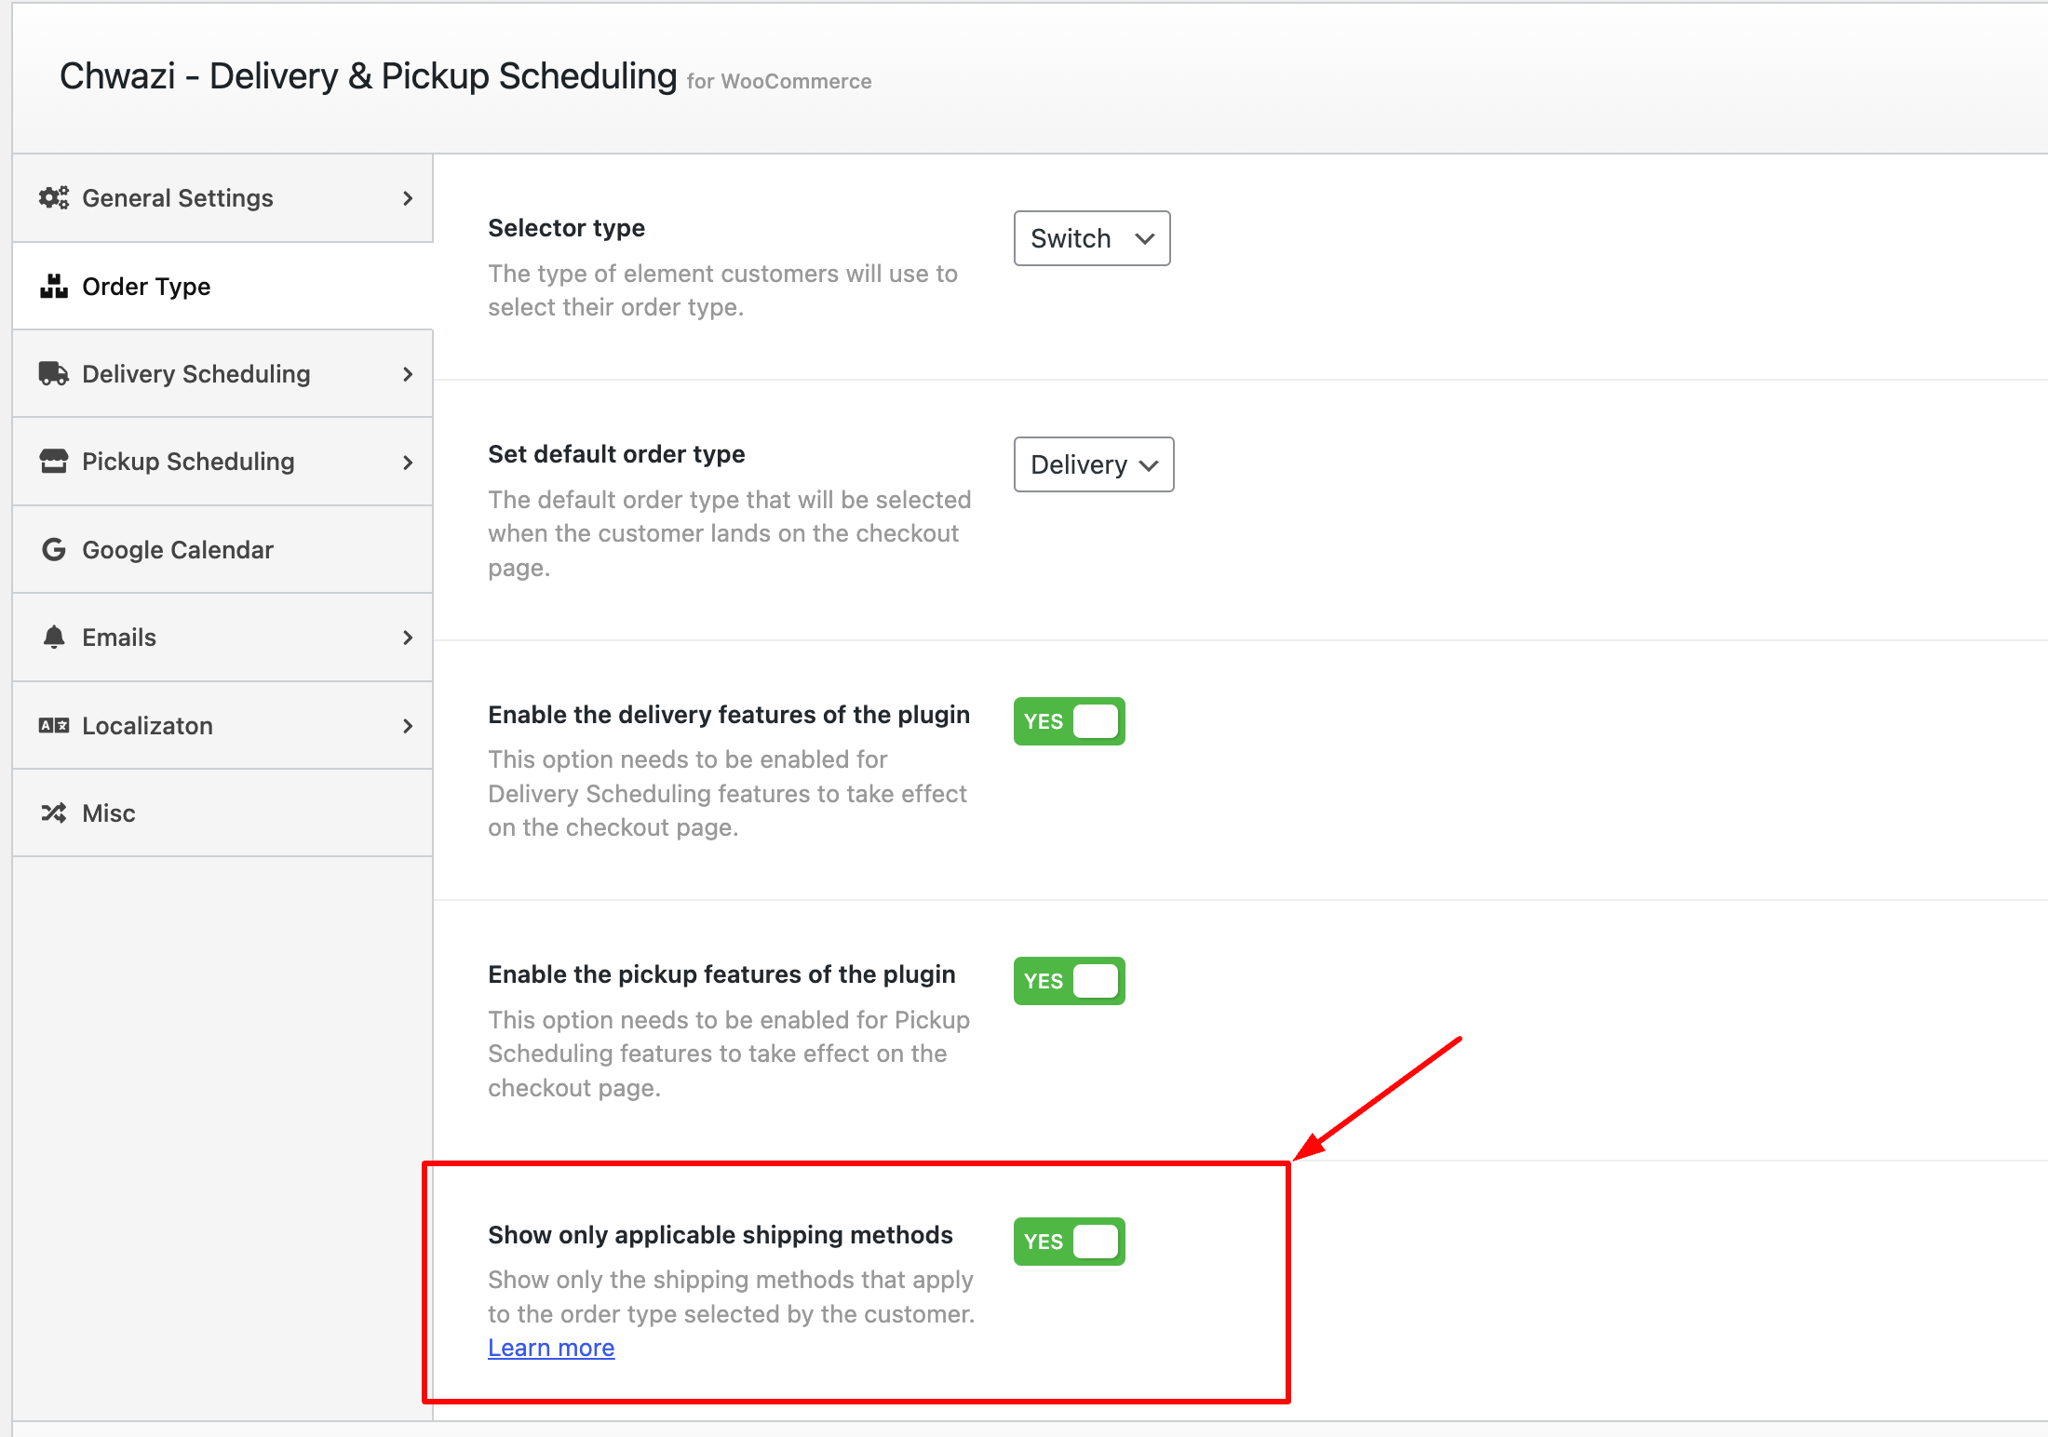2048x1437 pixels.
Task: Open the Localizaton menu item
Action: coord(222,726)
